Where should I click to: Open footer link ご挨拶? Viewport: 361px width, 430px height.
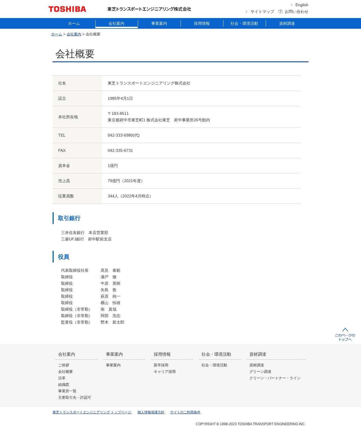point(64,365)
